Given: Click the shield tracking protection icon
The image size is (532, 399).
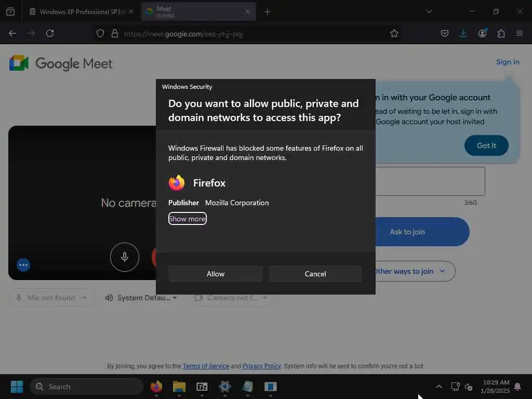Looking at the screenshot, I should pyautogui.click(x=100, y=33).
